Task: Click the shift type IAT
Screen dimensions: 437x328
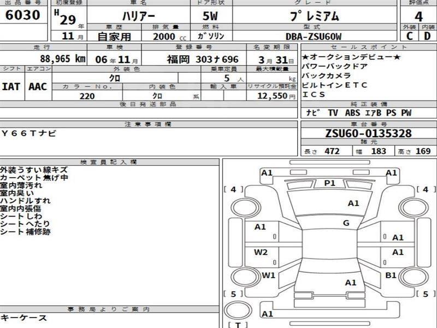Action: (x=11, y=86)
